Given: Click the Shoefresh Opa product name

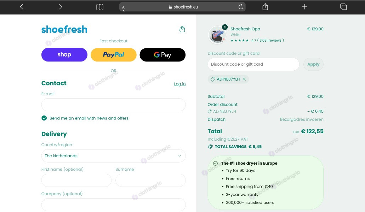Looking at the screenshot, I should point(245,29).
